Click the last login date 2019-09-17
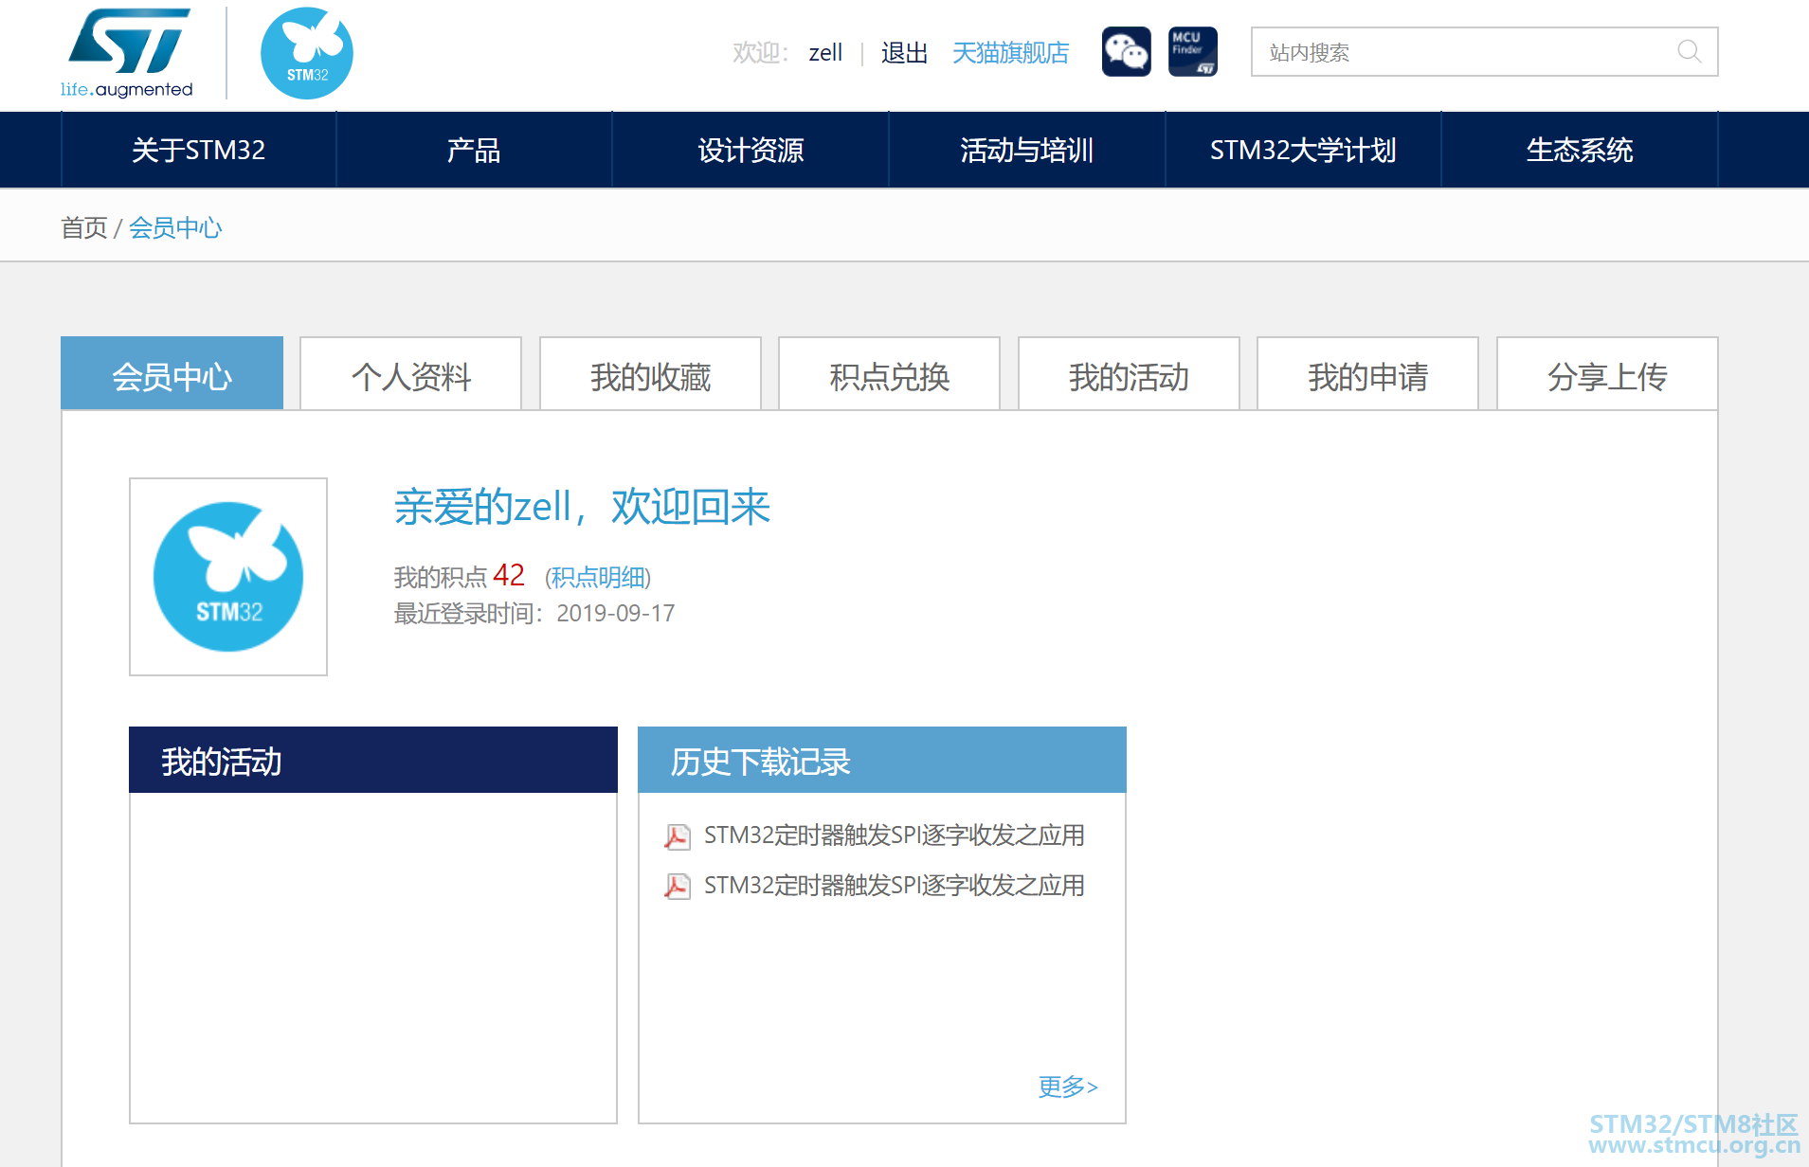 pos(616,614)
